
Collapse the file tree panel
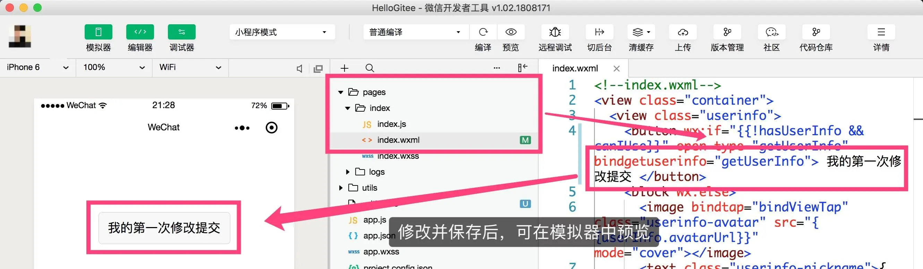tap(523, 67)
